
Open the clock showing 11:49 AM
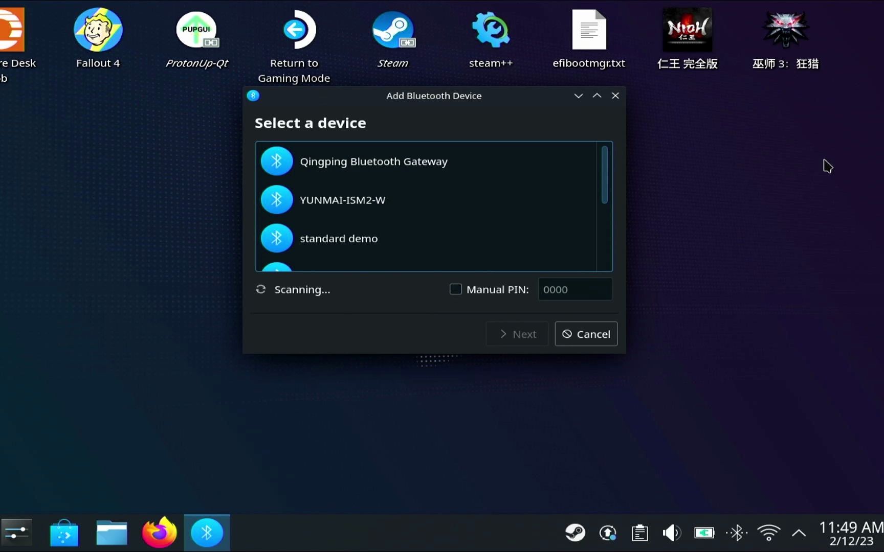click(x=851, y=533)
